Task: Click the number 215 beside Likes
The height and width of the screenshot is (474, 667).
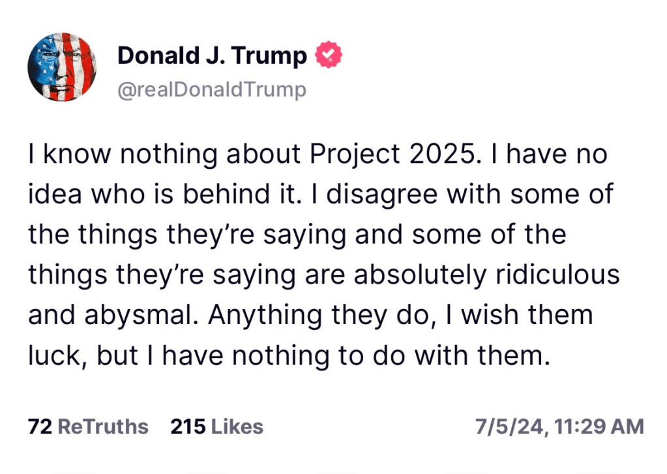Action: pyautogui.click(x=188, y=427)
